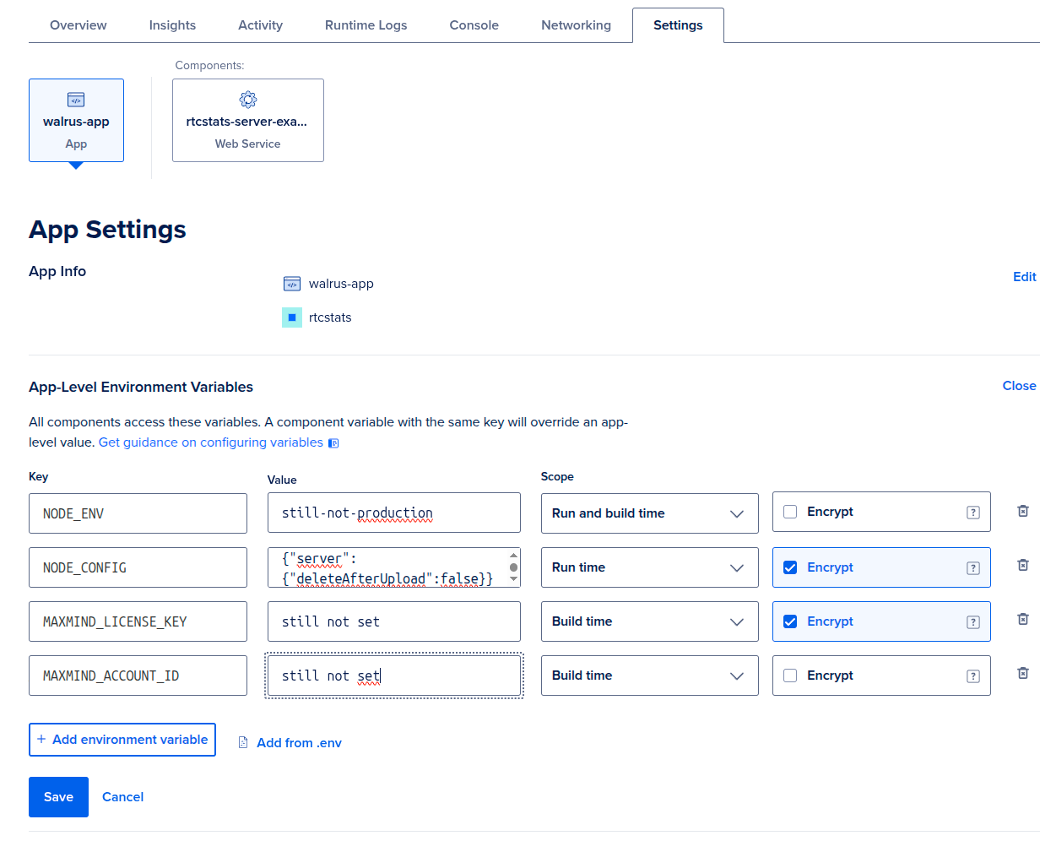1040x841 pixels.
Task: Click the docs icon after guidance link
Action: (x=333, y=443)
